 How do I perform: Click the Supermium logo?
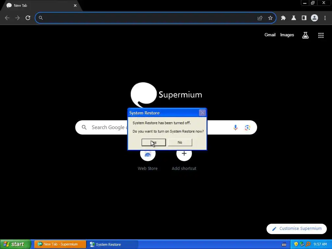pyautogui.click(x=166, y=95)
